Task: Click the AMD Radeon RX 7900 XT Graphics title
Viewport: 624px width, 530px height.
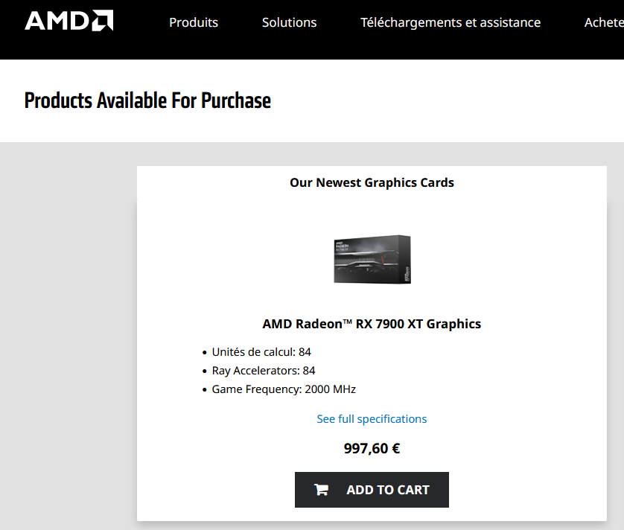Action: (372, 324)
